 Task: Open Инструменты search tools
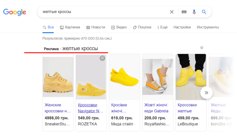[208, 27]
